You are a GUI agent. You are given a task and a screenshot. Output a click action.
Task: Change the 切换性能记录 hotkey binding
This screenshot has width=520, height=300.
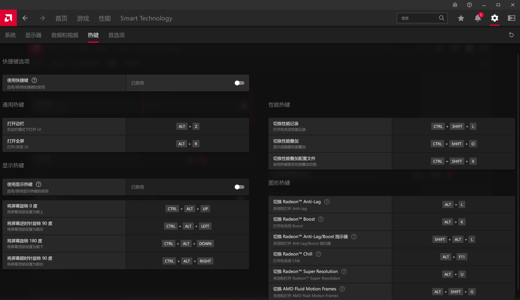pyautogui.click(x=453, y=127)
